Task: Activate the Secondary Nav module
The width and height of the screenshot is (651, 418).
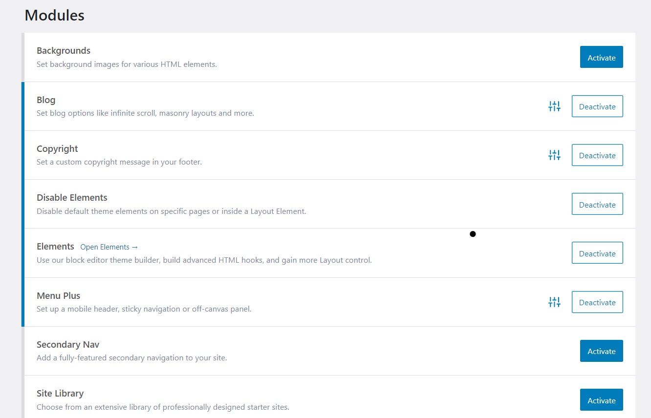Action: (x=601, y=351)
